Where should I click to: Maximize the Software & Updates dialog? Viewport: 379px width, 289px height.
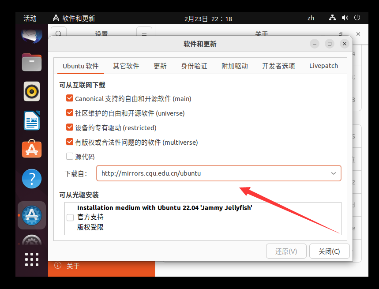(x=330, y=44)
